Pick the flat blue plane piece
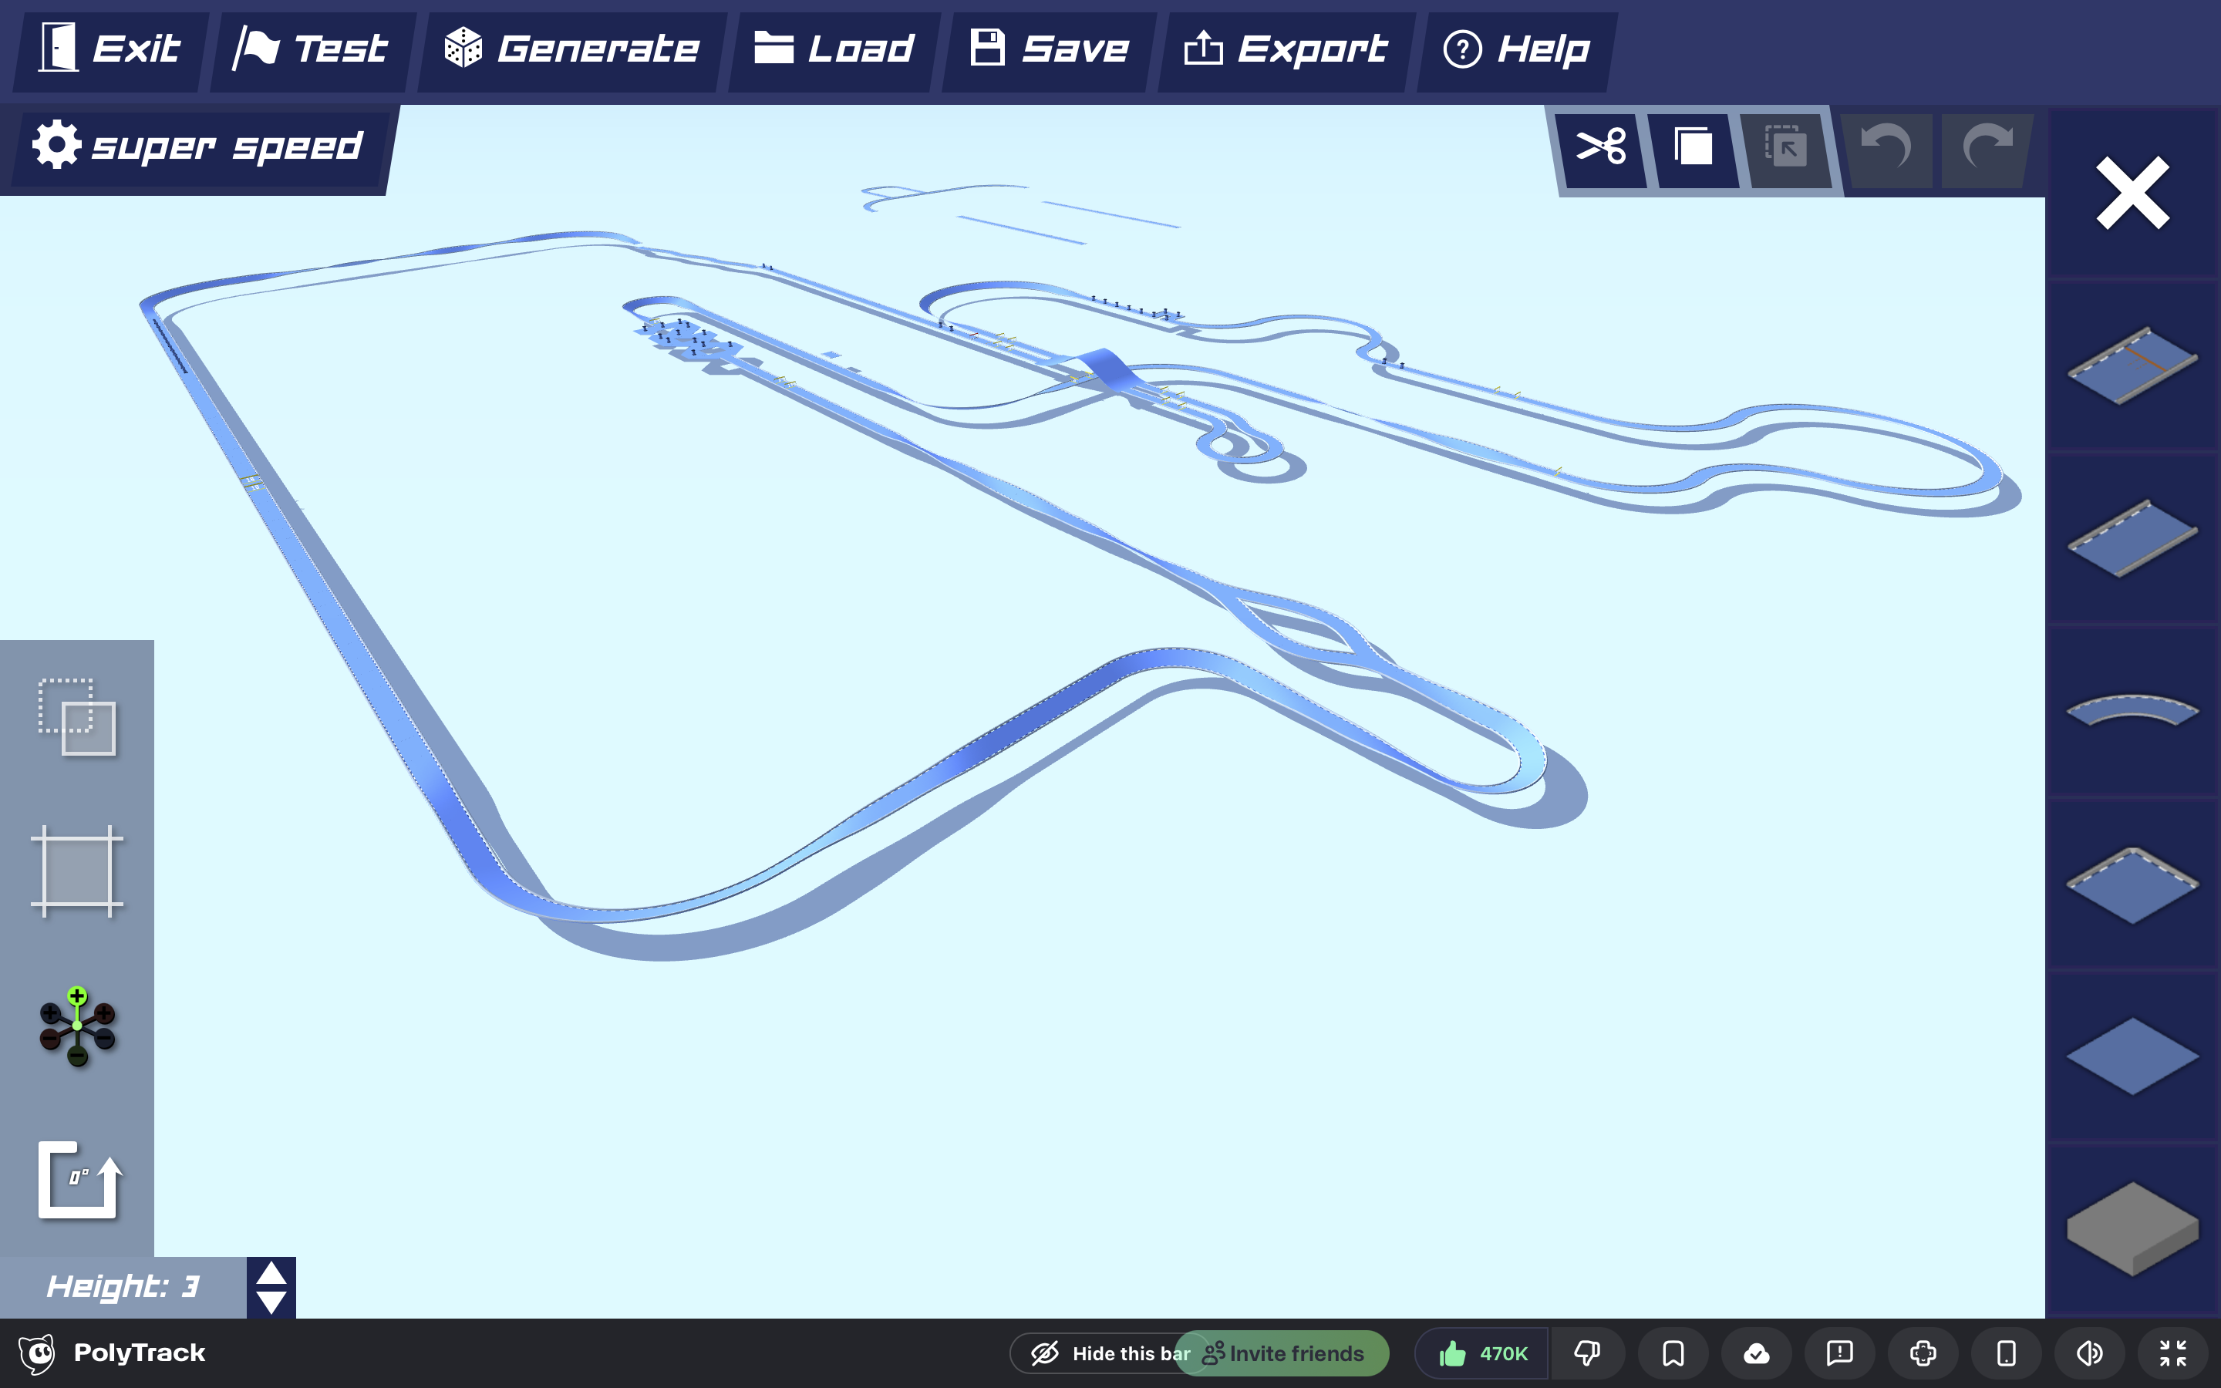 (x=2133, y=1056)
